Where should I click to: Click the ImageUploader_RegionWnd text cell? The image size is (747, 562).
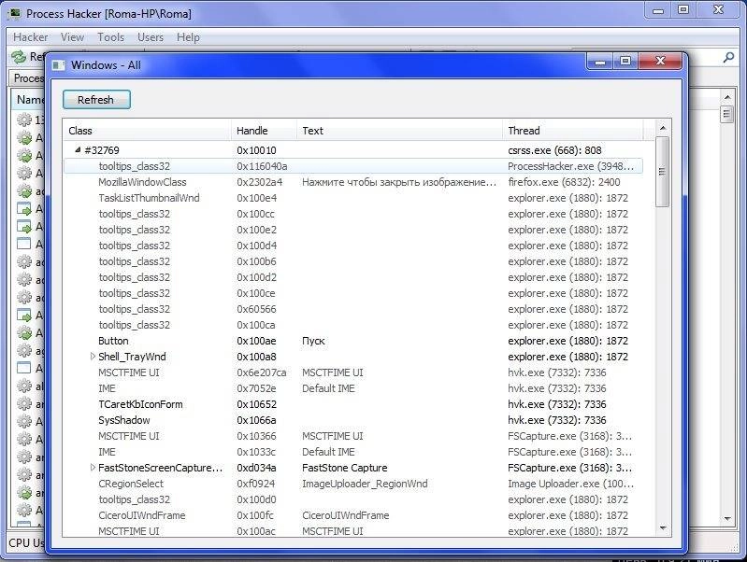pos(365,484)
